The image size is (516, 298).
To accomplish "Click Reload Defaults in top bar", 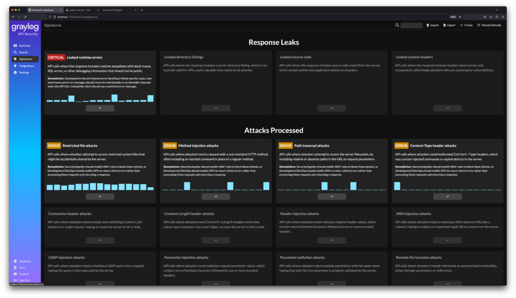I will 490,25.
